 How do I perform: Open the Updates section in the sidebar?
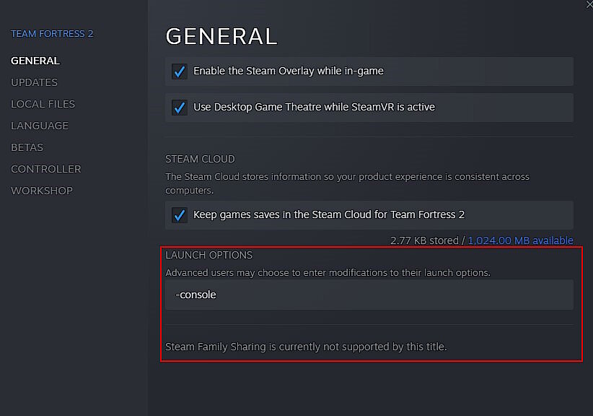34,82
